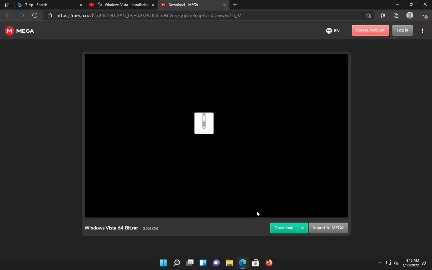
Task: View site information lock icon
Action: [x=50, y=15]
